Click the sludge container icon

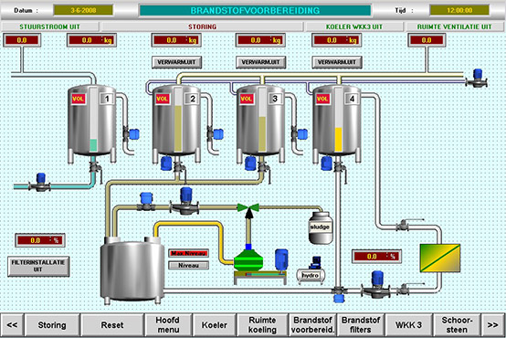click(x=321, y=228)
